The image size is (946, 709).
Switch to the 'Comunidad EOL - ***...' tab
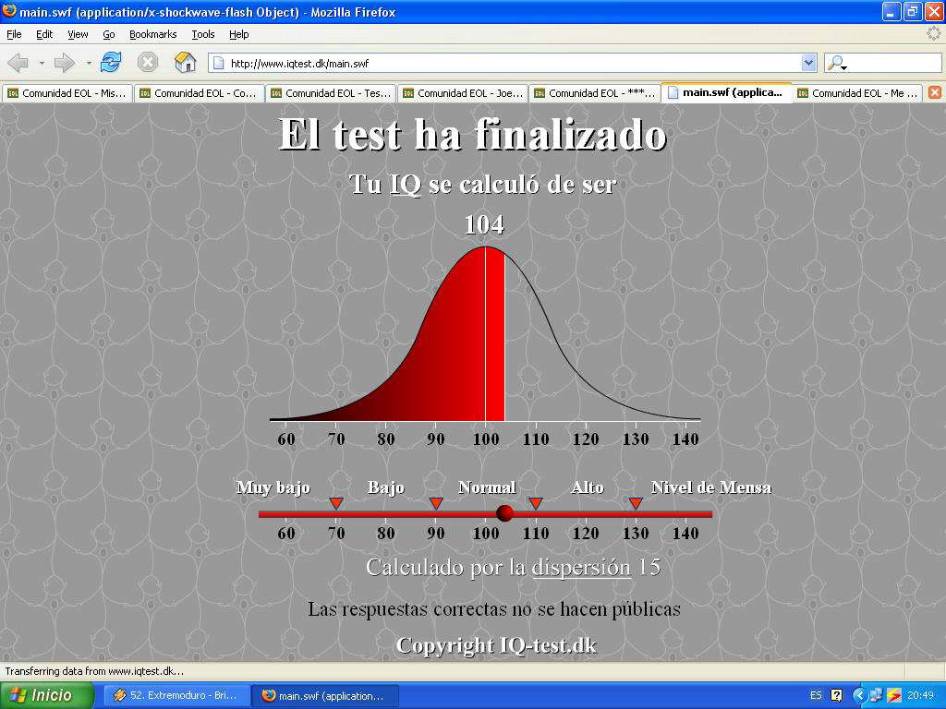[594, 93]
